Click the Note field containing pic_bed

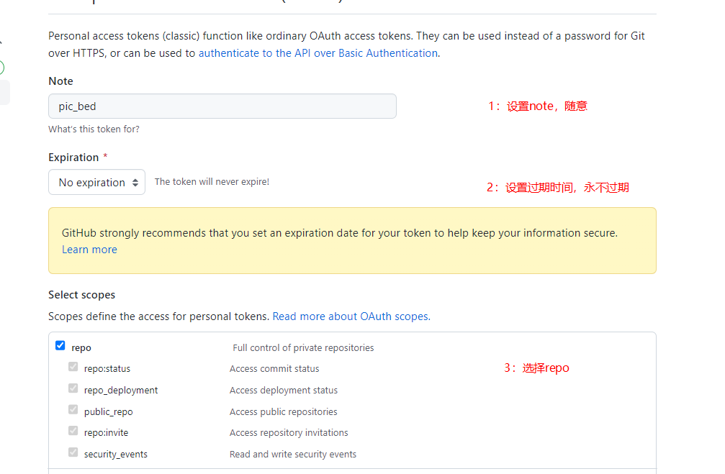[x=222, y=106]
